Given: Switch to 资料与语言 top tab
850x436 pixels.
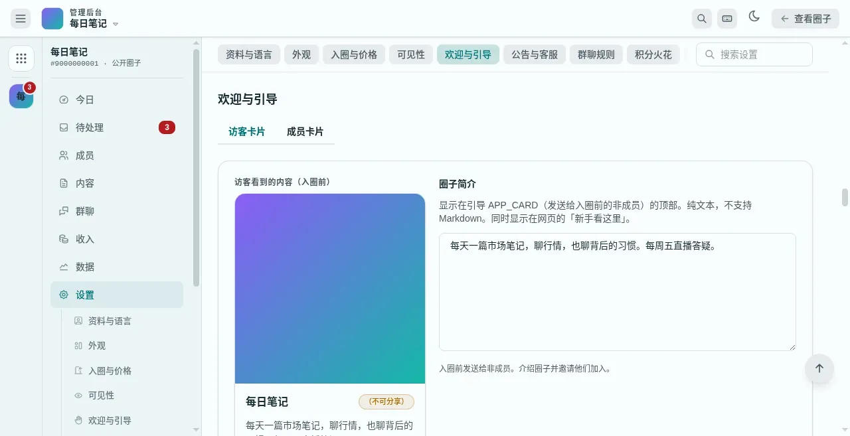Looking at the screenshot, I should [249, 54].
